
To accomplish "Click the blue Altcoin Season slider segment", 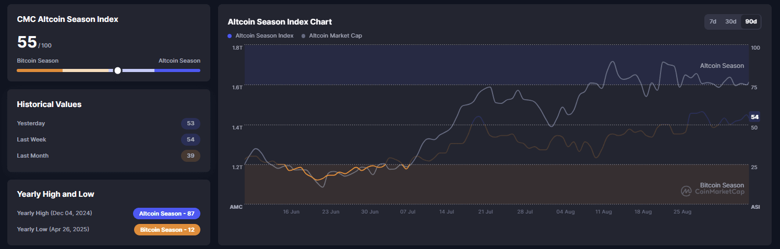I will pyautogui.click(x=177, y=70).
